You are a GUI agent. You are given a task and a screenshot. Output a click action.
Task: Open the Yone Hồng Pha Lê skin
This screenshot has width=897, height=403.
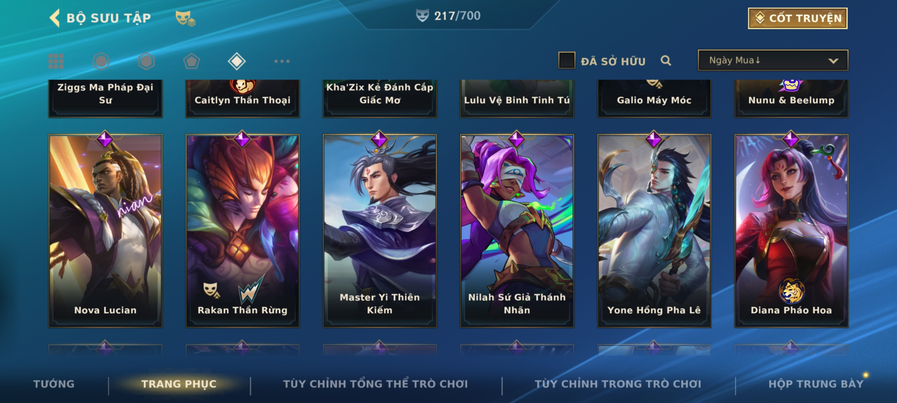pyautogui.click(x=654, y=231)
